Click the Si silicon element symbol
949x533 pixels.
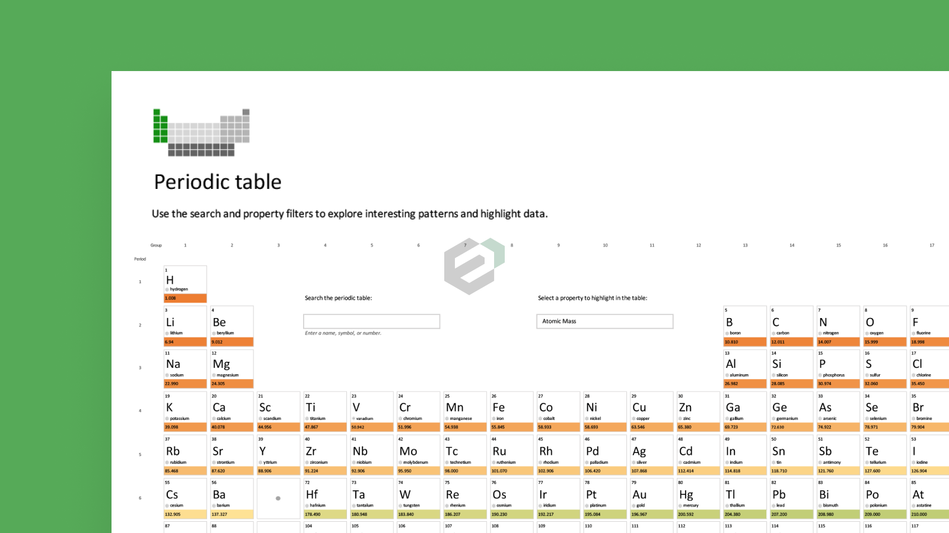click(776, 364)
